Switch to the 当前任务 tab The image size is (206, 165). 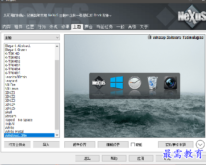tap(104, 27)
